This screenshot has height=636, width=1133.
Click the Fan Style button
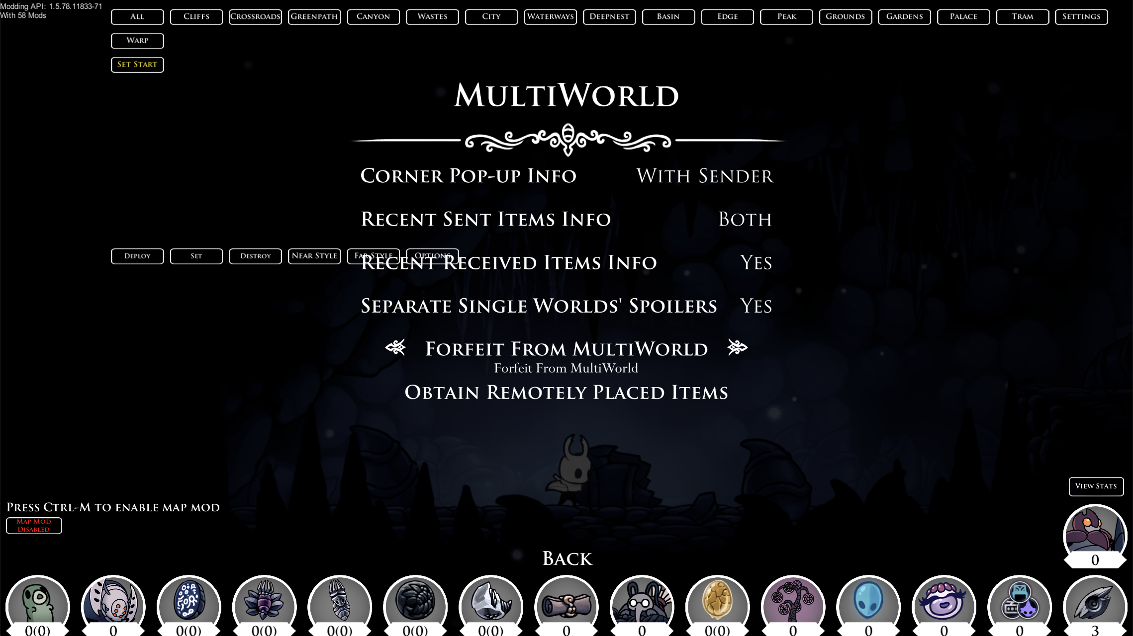373,255
